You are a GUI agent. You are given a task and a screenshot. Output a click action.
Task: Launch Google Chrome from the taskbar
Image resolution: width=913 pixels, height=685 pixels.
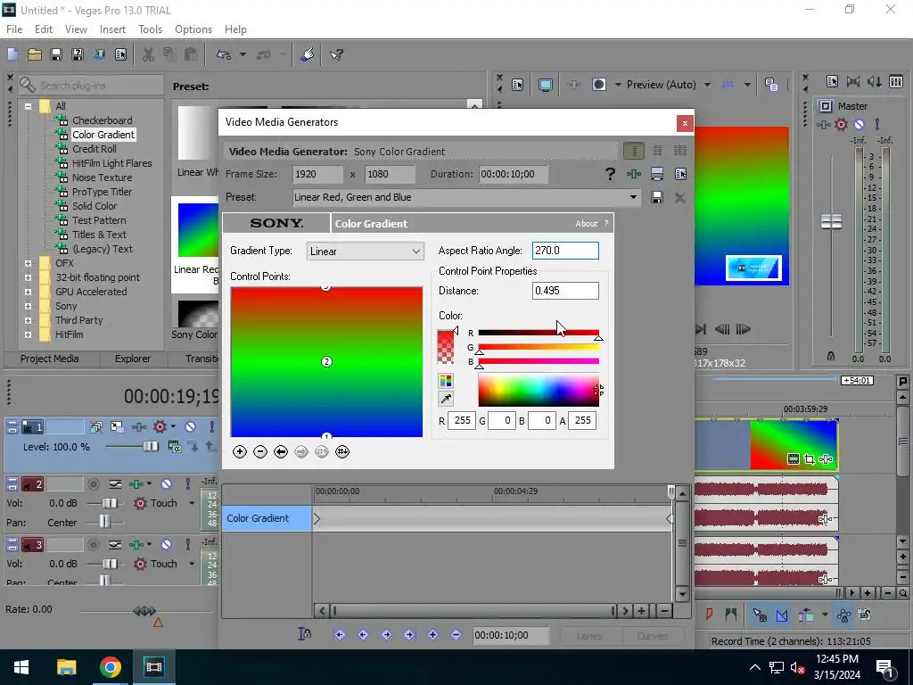(110, 667)
